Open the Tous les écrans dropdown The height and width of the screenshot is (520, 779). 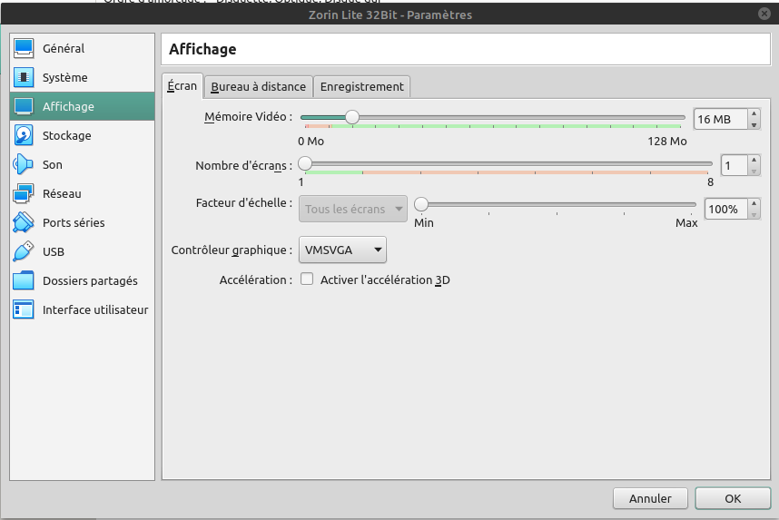tap(352, 210)
